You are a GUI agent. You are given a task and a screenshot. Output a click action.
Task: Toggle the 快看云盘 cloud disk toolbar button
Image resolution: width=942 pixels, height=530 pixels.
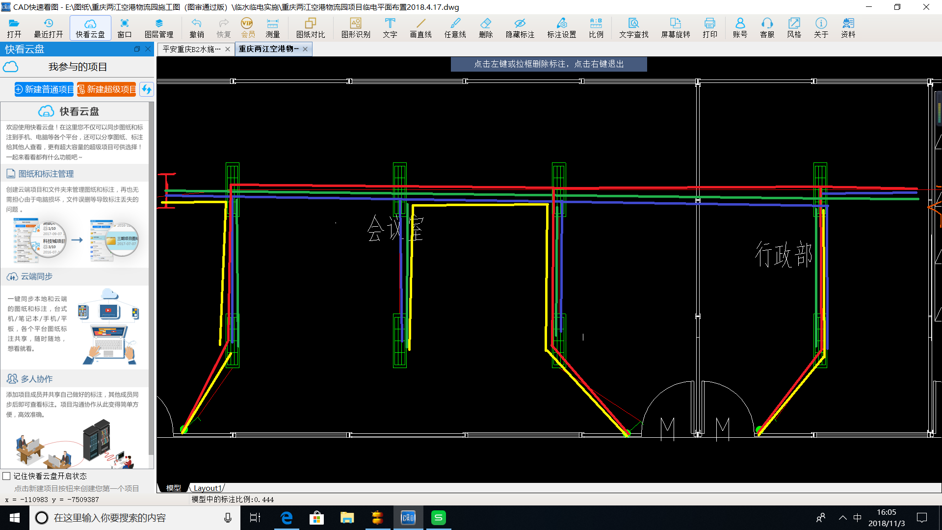[x=90, y=28]
